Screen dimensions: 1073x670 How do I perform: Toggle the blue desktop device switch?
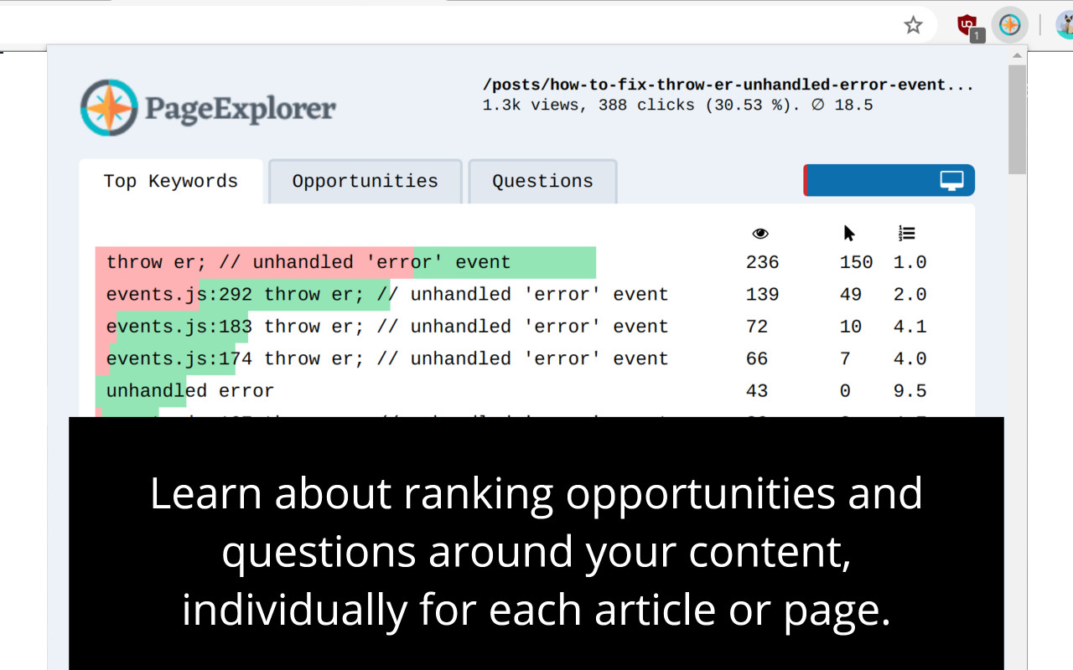tap(889, 179)
